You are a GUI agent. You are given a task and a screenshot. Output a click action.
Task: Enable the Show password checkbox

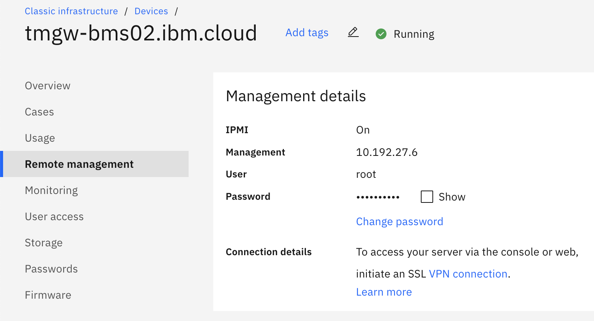click(427, 197)
